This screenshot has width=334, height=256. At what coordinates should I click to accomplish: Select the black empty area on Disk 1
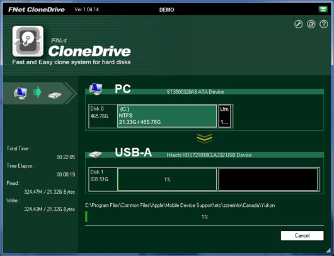pyautogui.click(x=268, y=179)
